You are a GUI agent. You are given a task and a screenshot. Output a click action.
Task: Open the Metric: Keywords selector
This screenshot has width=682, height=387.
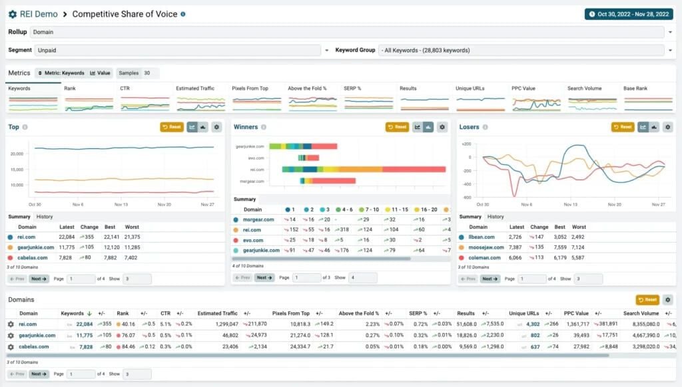pos(61,73)
